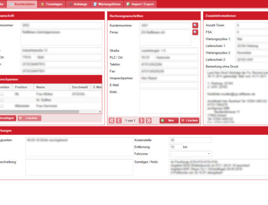Focus Wartungszyklus 2 field
The height and width of the screenshot is (205, 268).
click(252, 52)
